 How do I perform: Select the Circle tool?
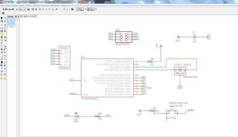(x=2, y=59)
